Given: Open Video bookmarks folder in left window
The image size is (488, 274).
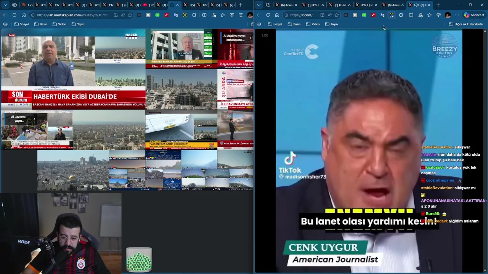Looking at the screenshot, I should click(59, 24).
